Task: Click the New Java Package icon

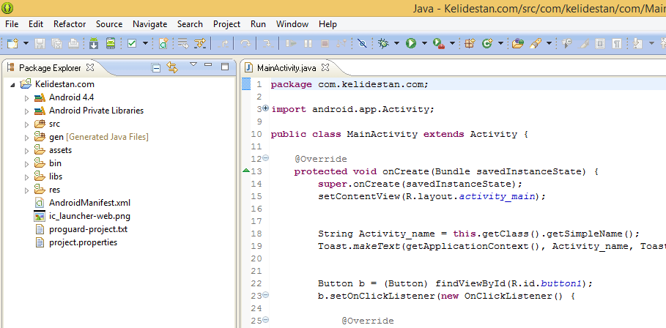Action: tap(470, 43)
